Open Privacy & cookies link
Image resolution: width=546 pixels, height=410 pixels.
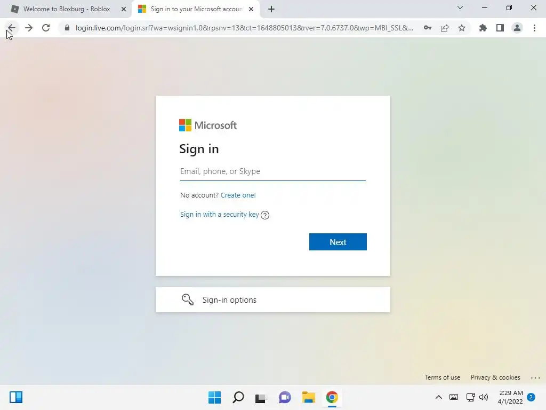point(495,377)
